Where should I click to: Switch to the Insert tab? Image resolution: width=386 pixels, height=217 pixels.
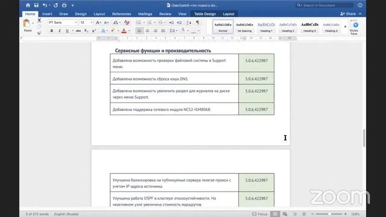tap(47, 14)
